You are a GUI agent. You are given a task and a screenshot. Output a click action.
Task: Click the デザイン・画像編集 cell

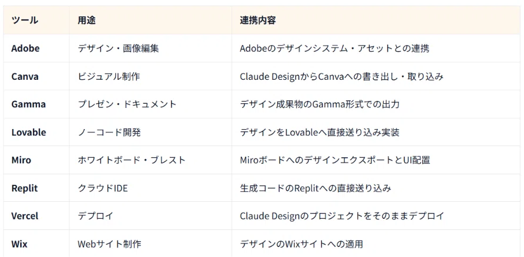tap(150, 48)
